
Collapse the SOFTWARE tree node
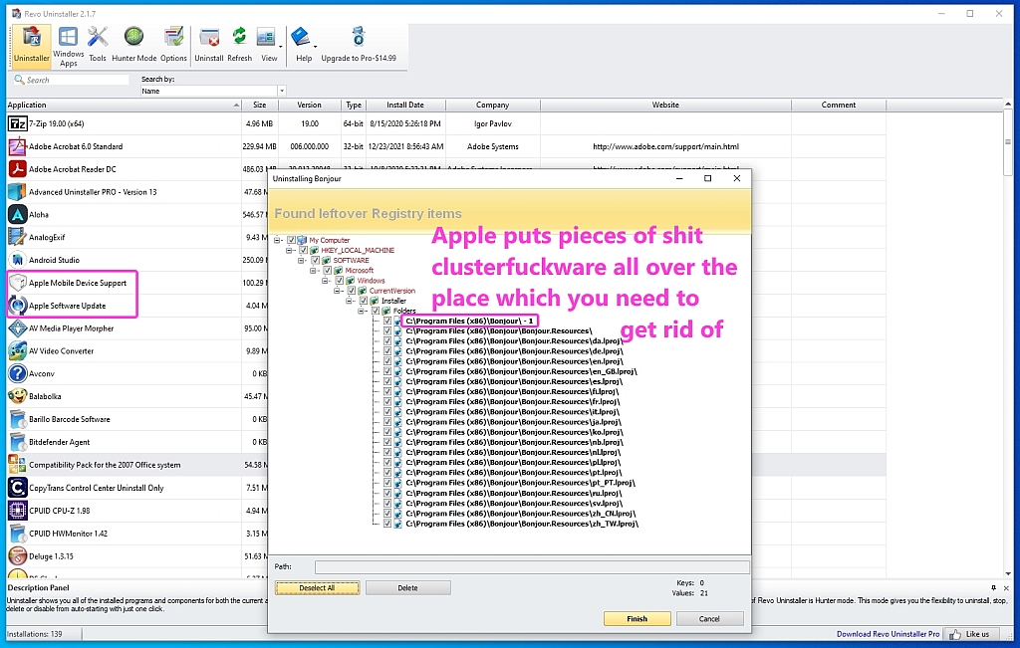[301, 260]
